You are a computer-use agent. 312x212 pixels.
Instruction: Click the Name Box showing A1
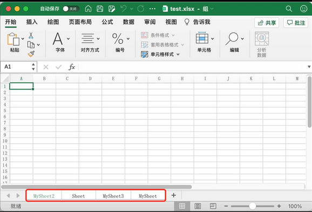16,67
